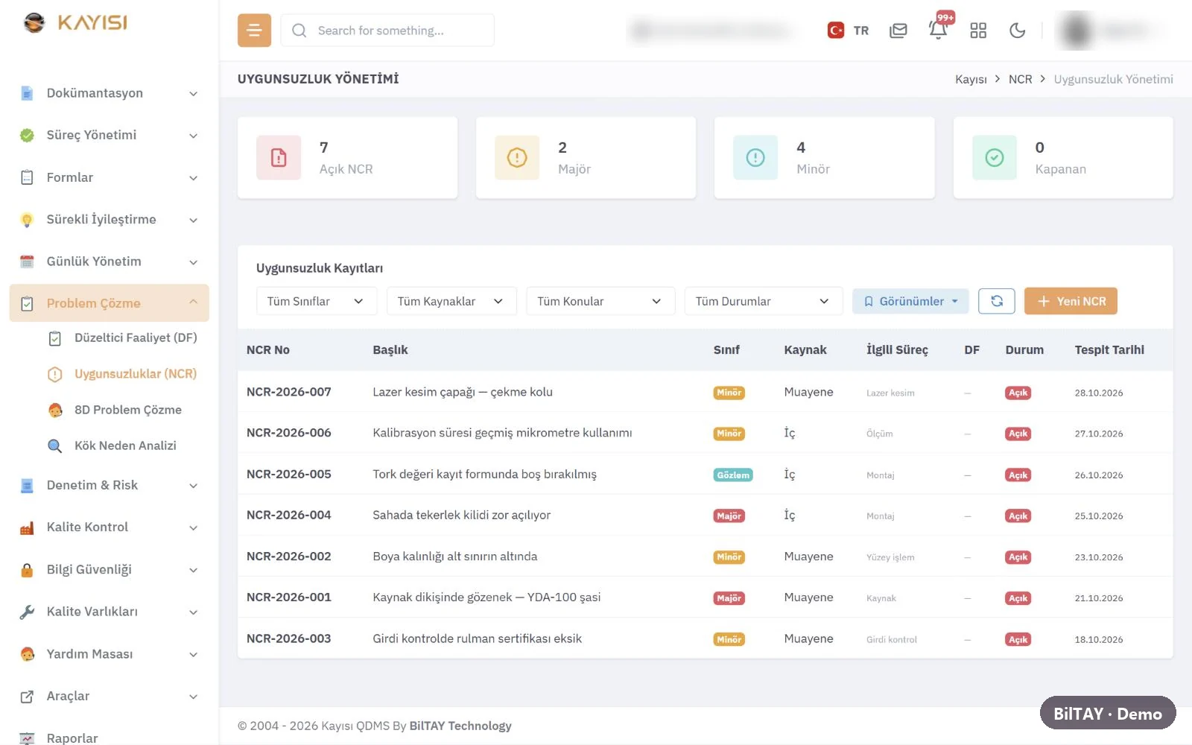Open 8D Problem Çözme submenu item

[115, 410]
